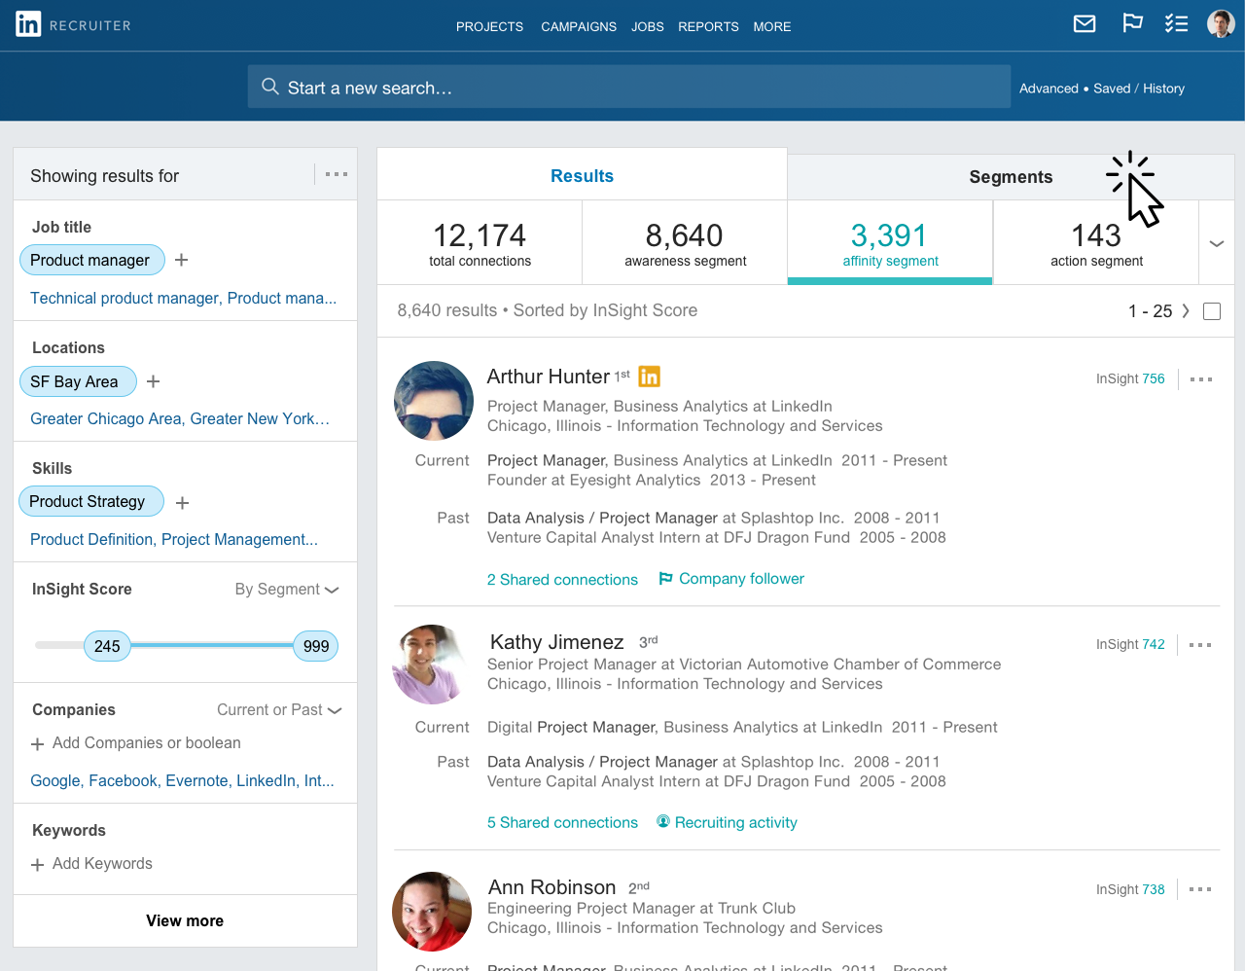The width and height of the screenshot is (1245, 971).
Task: Open search History link
Action: tap(1163, 89)
